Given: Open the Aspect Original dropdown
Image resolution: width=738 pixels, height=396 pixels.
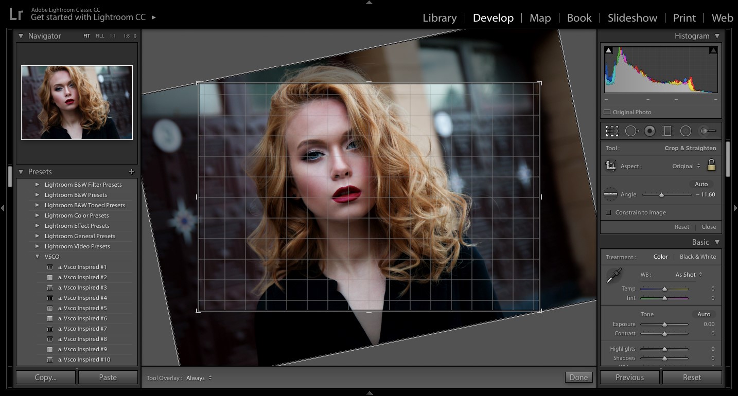Looking at the screenshot, I should point(686,166).
